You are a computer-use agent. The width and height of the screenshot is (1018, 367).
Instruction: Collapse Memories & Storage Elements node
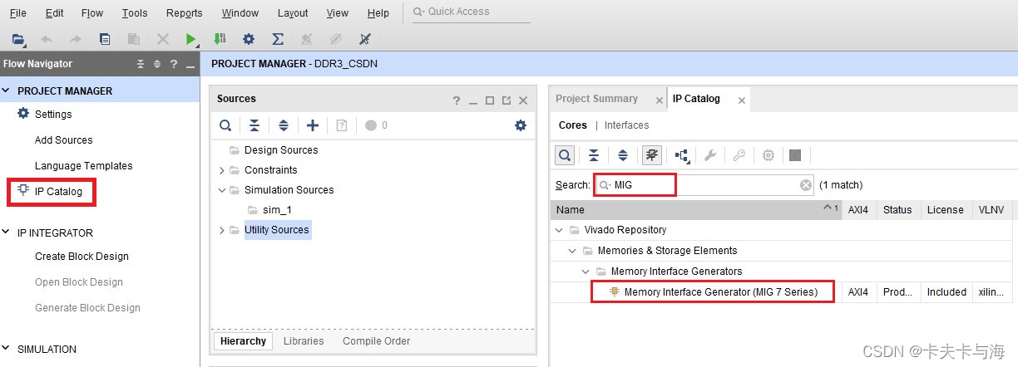572,251
